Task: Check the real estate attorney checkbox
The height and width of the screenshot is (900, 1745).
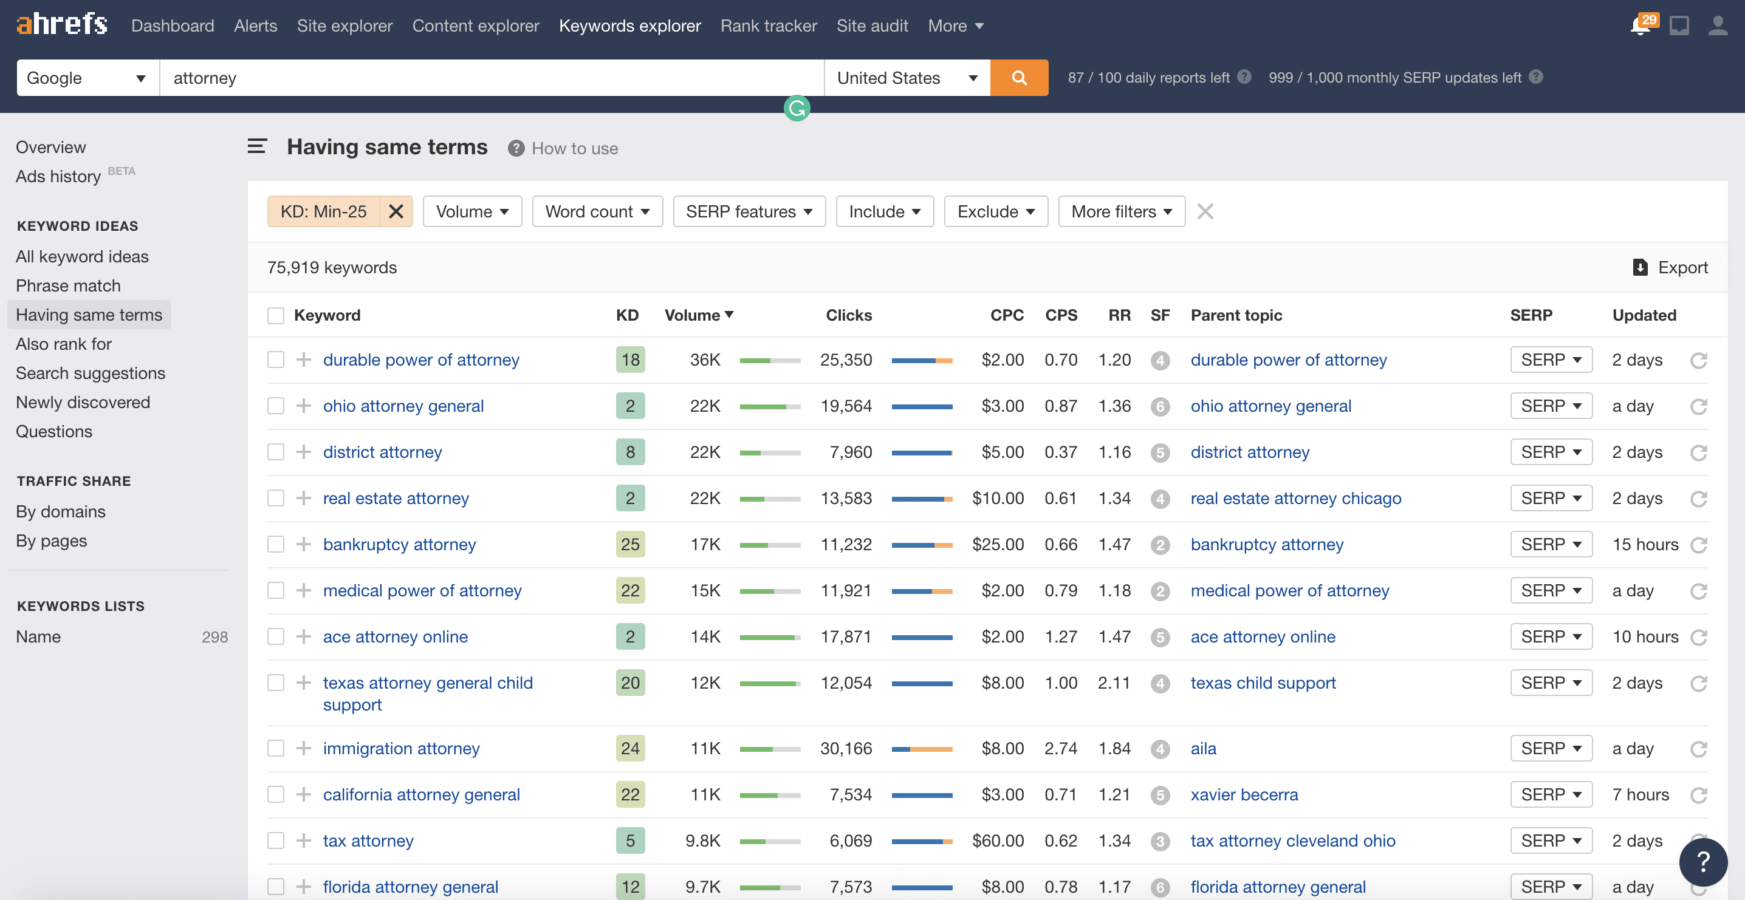Action: pos(275,498)
